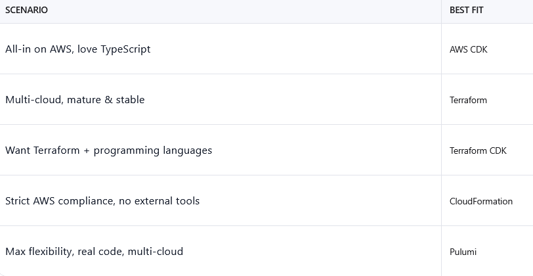The height and width of the screenshot is (276, 533).
Task: Select the "All-in on AWS, love TypeScript" scenario
Action: point(77,49)
